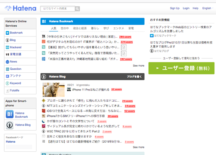Click the アンテナ service icon in sidebar
This screenshot has width=216, height=155.
(7, 76)
